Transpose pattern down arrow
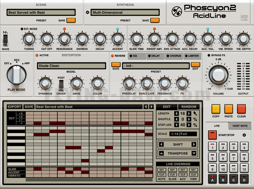 [x=194, y=153]
